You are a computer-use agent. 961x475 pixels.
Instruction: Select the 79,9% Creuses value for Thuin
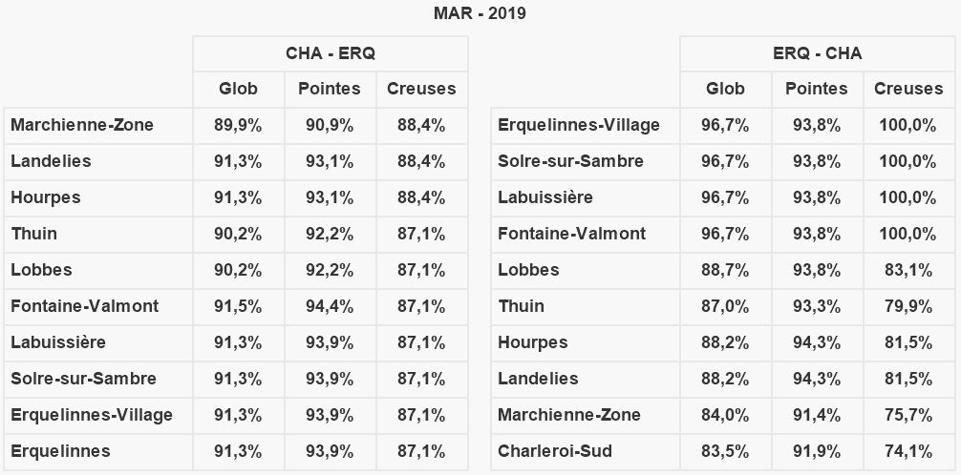(908, 306)
